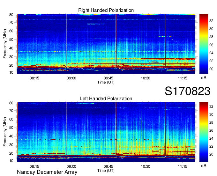
Task: Click "08:15" time tick of Right Handed plot
Action: 34,78
